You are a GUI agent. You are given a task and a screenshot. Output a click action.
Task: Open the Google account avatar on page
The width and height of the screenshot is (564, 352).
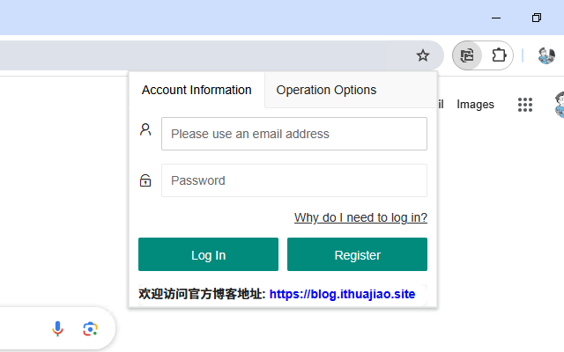coord(560,105)
